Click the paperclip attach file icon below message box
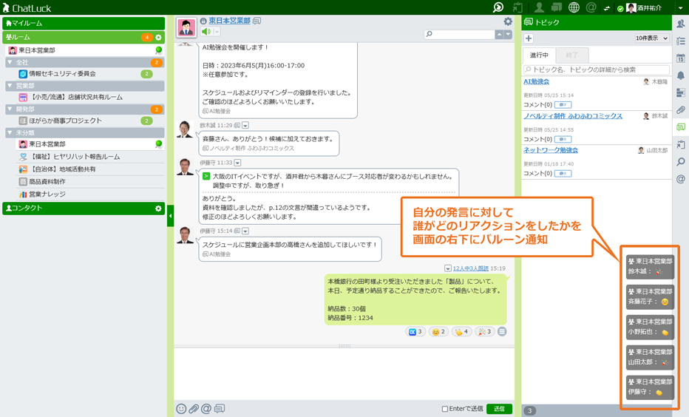Viewport: 689px width, 417px height. (194, 409)
